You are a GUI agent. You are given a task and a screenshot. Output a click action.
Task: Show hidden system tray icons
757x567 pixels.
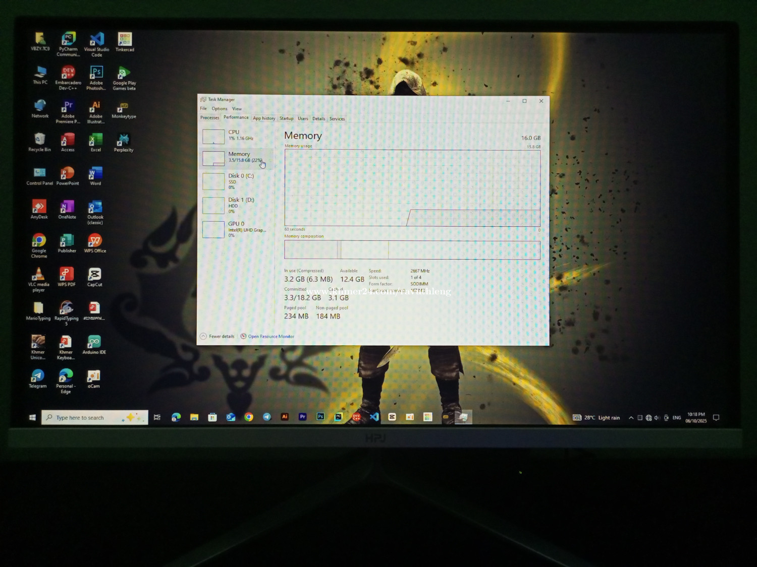pos(631,418)
